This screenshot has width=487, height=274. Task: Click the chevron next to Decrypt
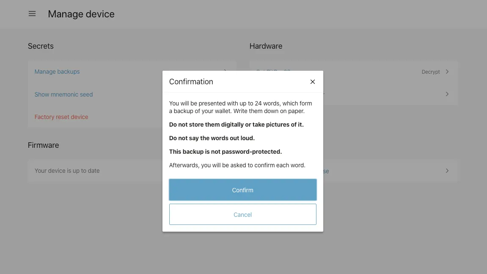[447, 72]
